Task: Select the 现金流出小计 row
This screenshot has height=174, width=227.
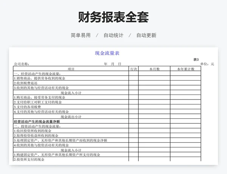Action: coord(107,117)
